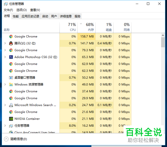
Task: Sort processes by the 名称 column header
Action: 31,28
